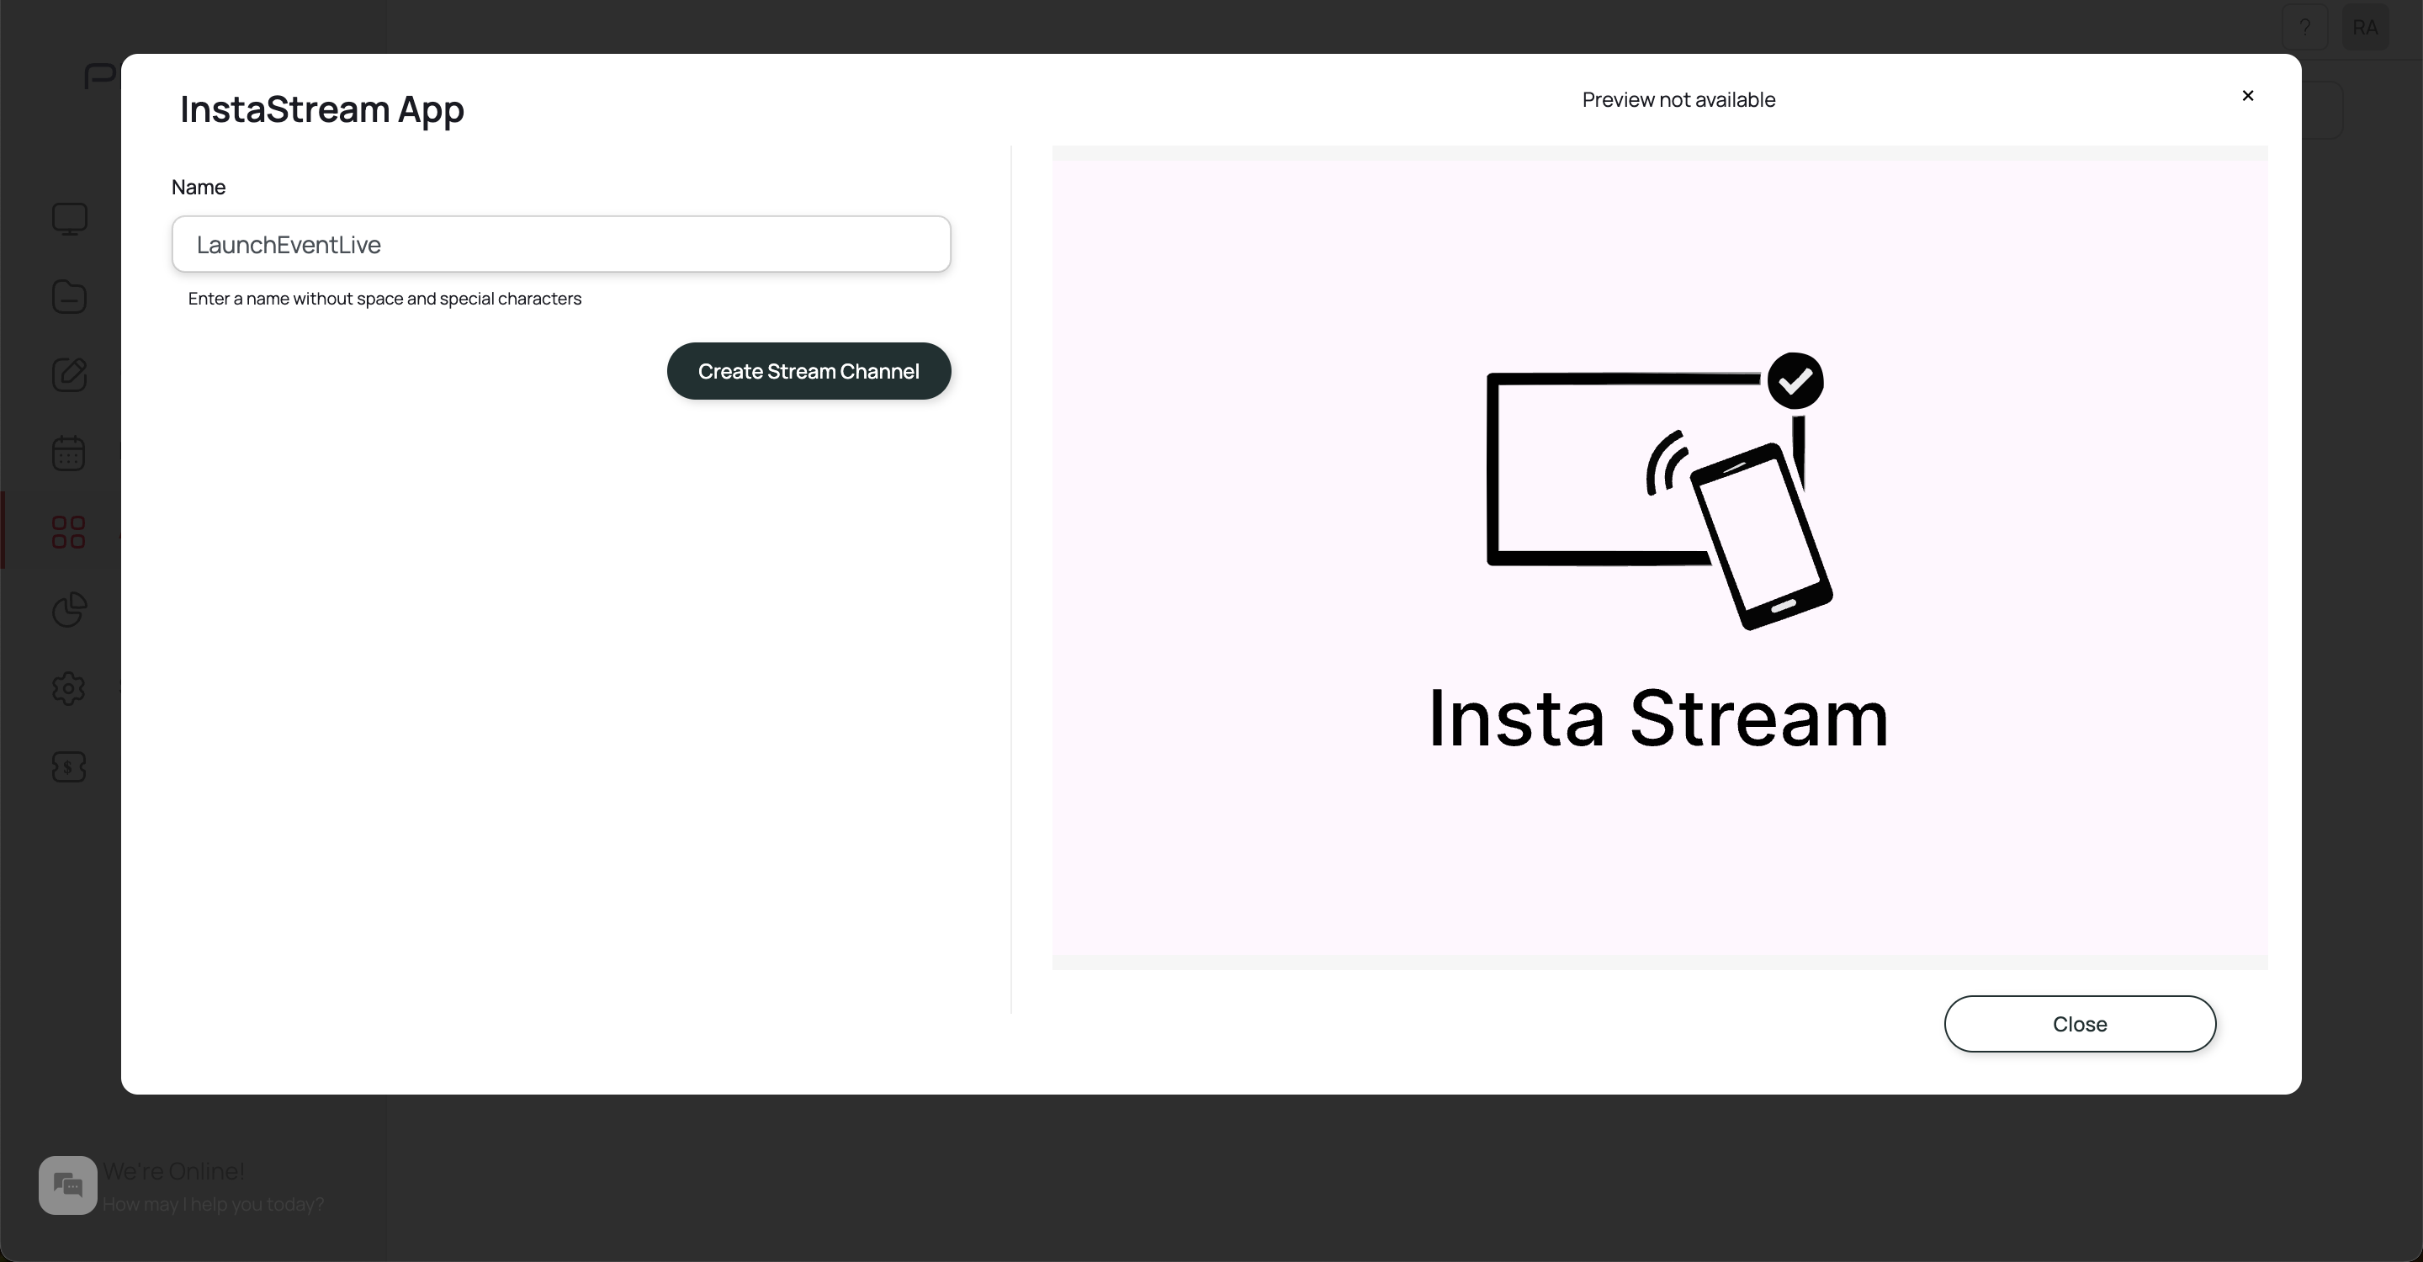Open the schedule calendar icon in sidebar
This screenshot has height=1262, width=2423.
click(69, 453)
